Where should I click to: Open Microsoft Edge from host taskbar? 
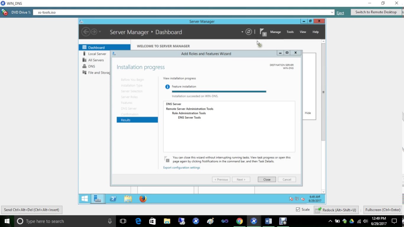138,221
